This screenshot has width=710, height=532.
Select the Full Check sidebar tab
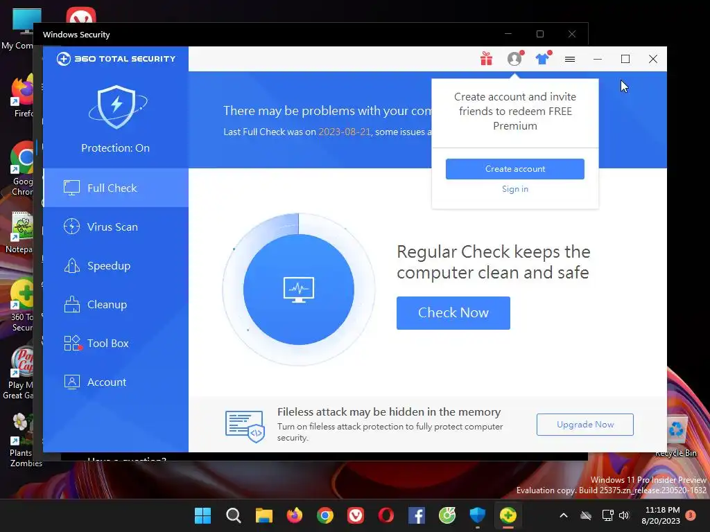coord(116,188)
